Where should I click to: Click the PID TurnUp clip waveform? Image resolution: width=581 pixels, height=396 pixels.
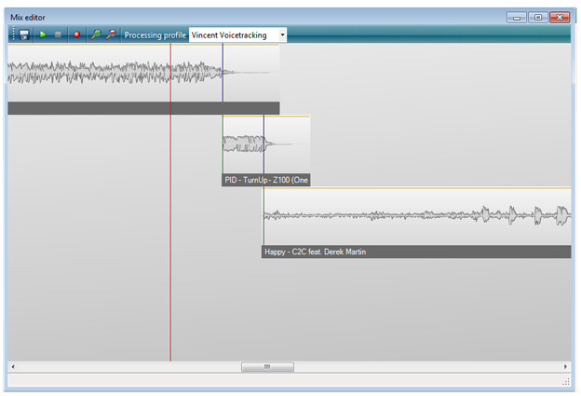(246, 144)
